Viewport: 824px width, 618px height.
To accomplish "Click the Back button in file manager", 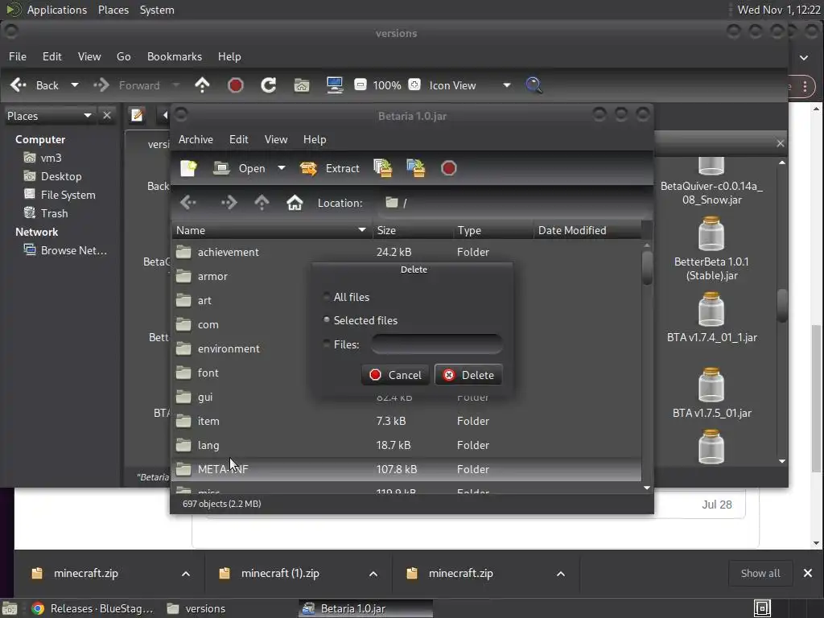I will pyautogui.click(x=35, y=85).
